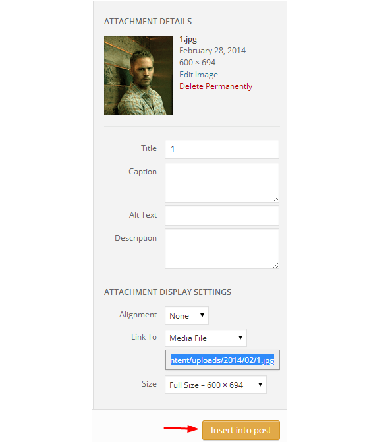Click the Link To dropdown arrow
Screen dimensions: 392x442
[240, 337]
